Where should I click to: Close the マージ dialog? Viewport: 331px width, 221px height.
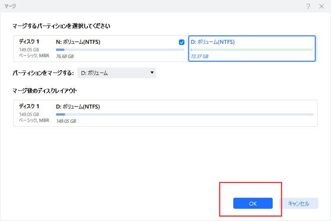(x=321, y=6)
